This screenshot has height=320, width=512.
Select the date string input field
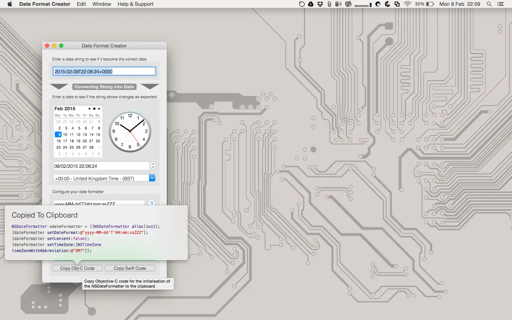[x=104, y=71]
